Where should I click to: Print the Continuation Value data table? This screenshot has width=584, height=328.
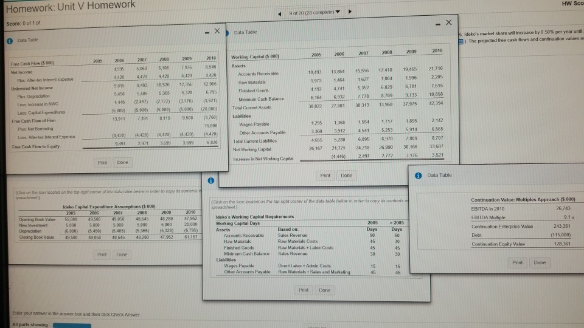517,262
